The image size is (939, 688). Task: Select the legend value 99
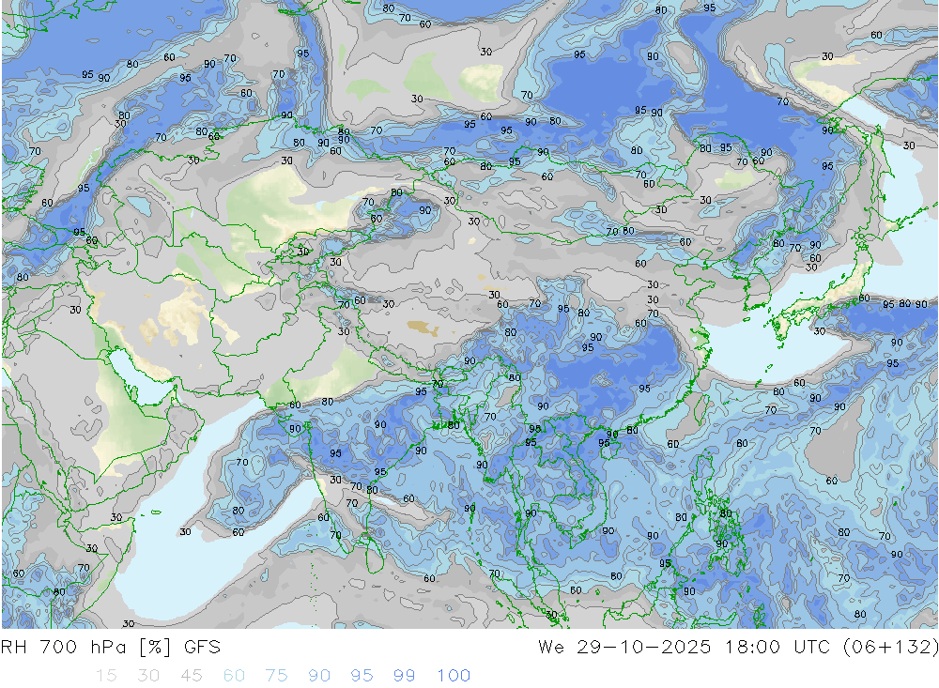tap(404, 676)
